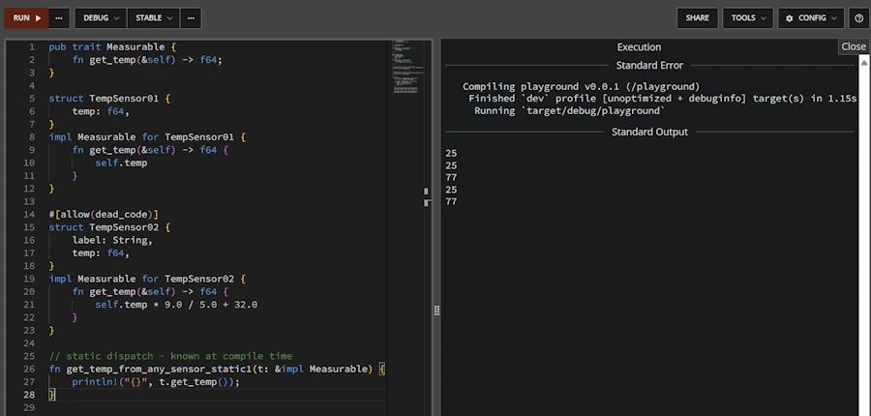Click line 1 'pub trait Measurable'

click(112, 47)
